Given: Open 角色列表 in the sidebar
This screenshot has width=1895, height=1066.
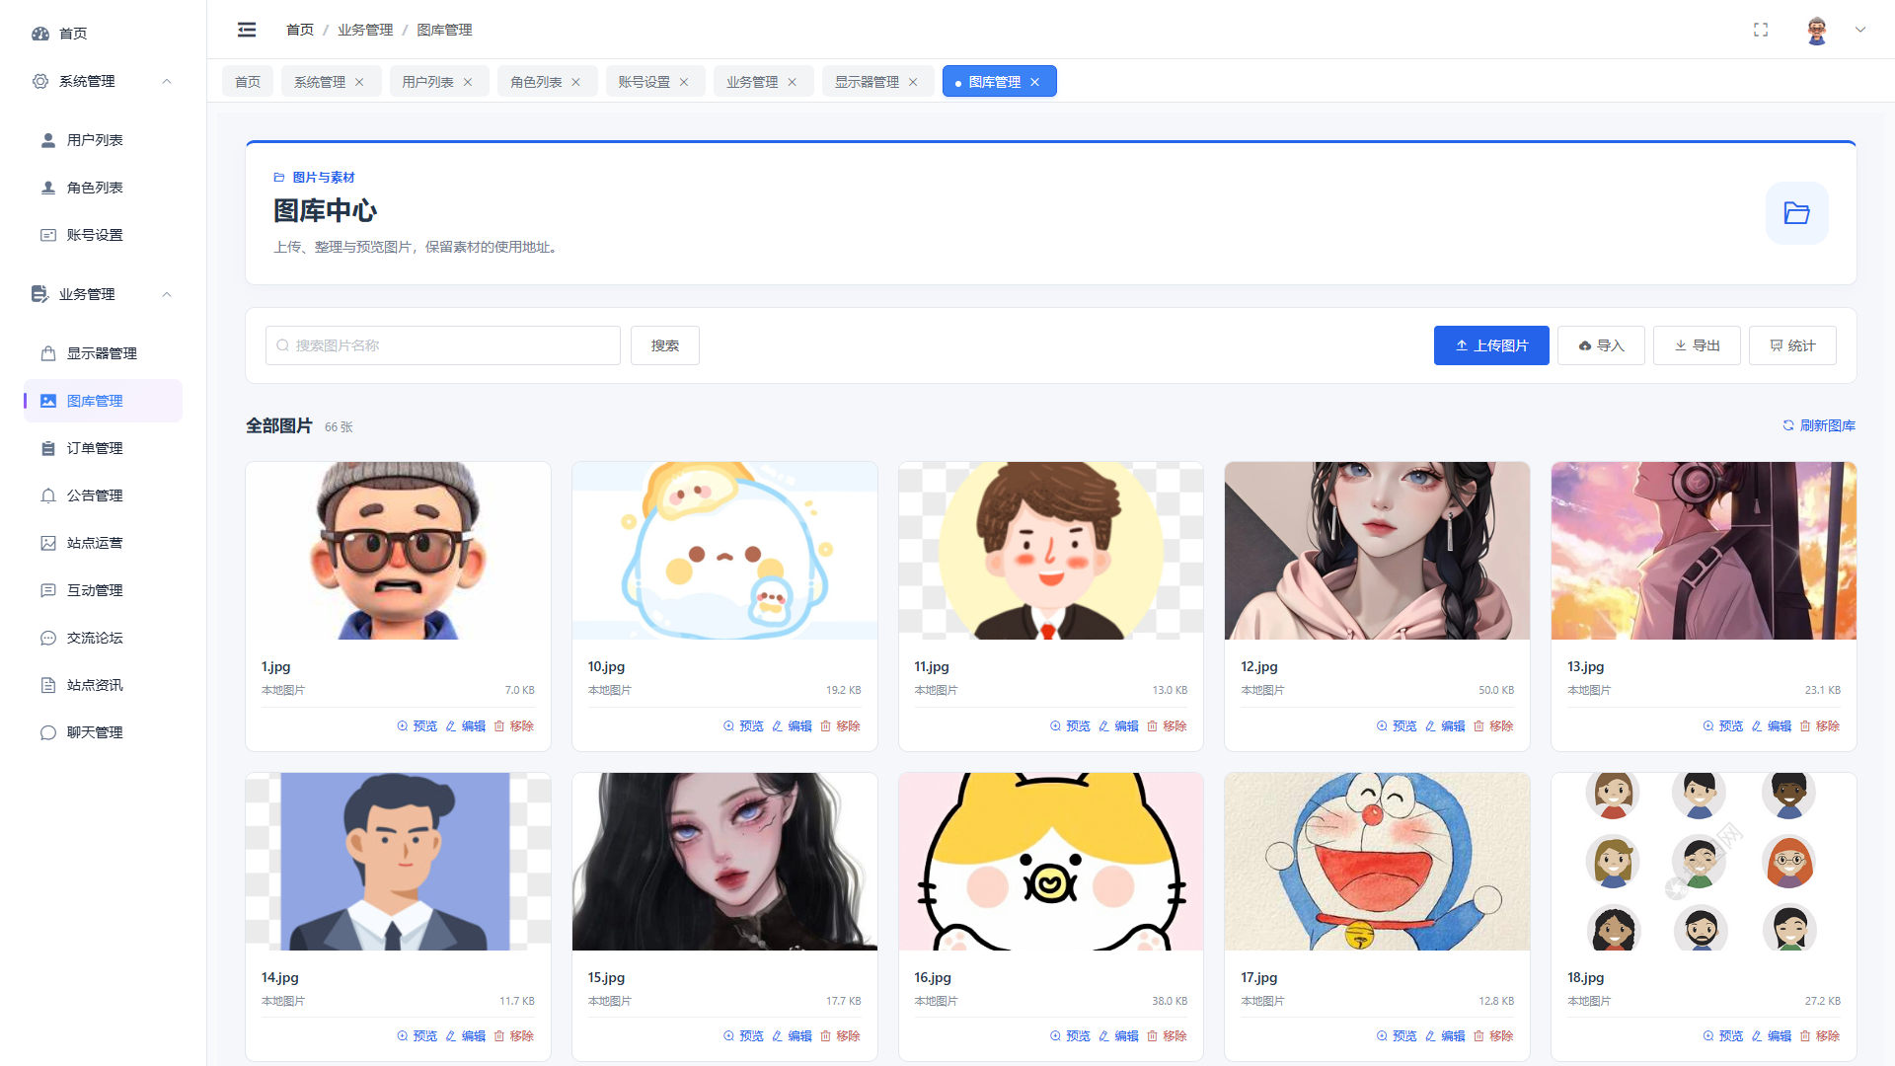Looking at the screenshot, I should click(x=103, y=188).
